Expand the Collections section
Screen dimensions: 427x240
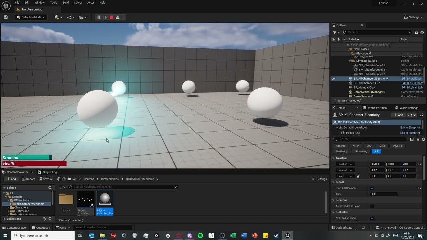tap(4, 219)
